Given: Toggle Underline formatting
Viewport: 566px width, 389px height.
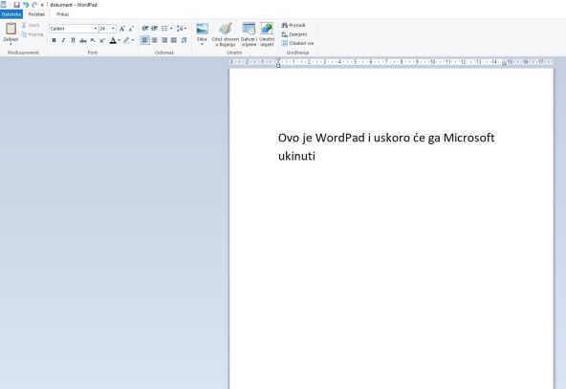Looking at the screenshot, I should pos(73,40).
